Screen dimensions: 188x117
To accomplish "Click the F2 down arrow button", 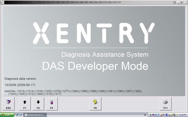I will coord(38,104).
